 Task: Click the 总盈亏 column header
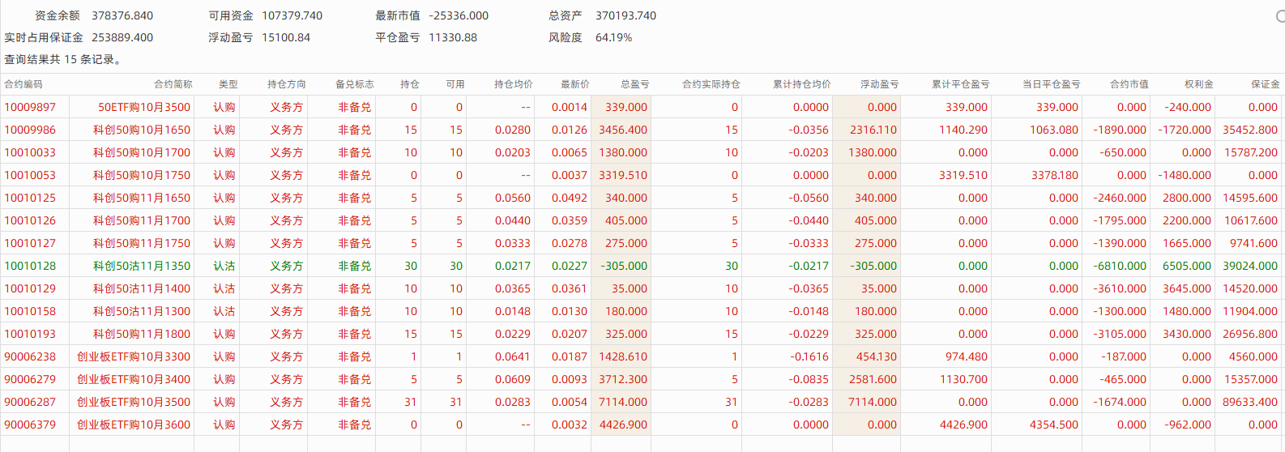pyautogui.click(x=634, y=84)
